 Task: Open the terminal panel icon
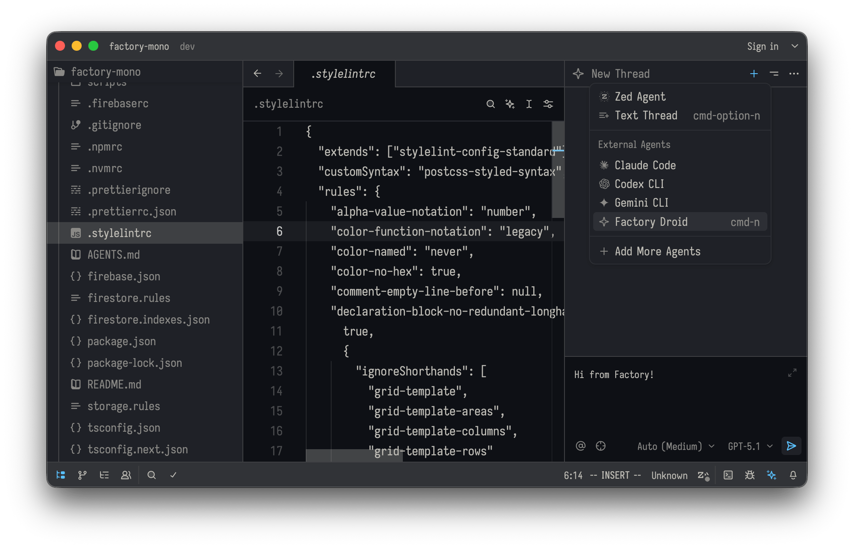coord(728,475)
